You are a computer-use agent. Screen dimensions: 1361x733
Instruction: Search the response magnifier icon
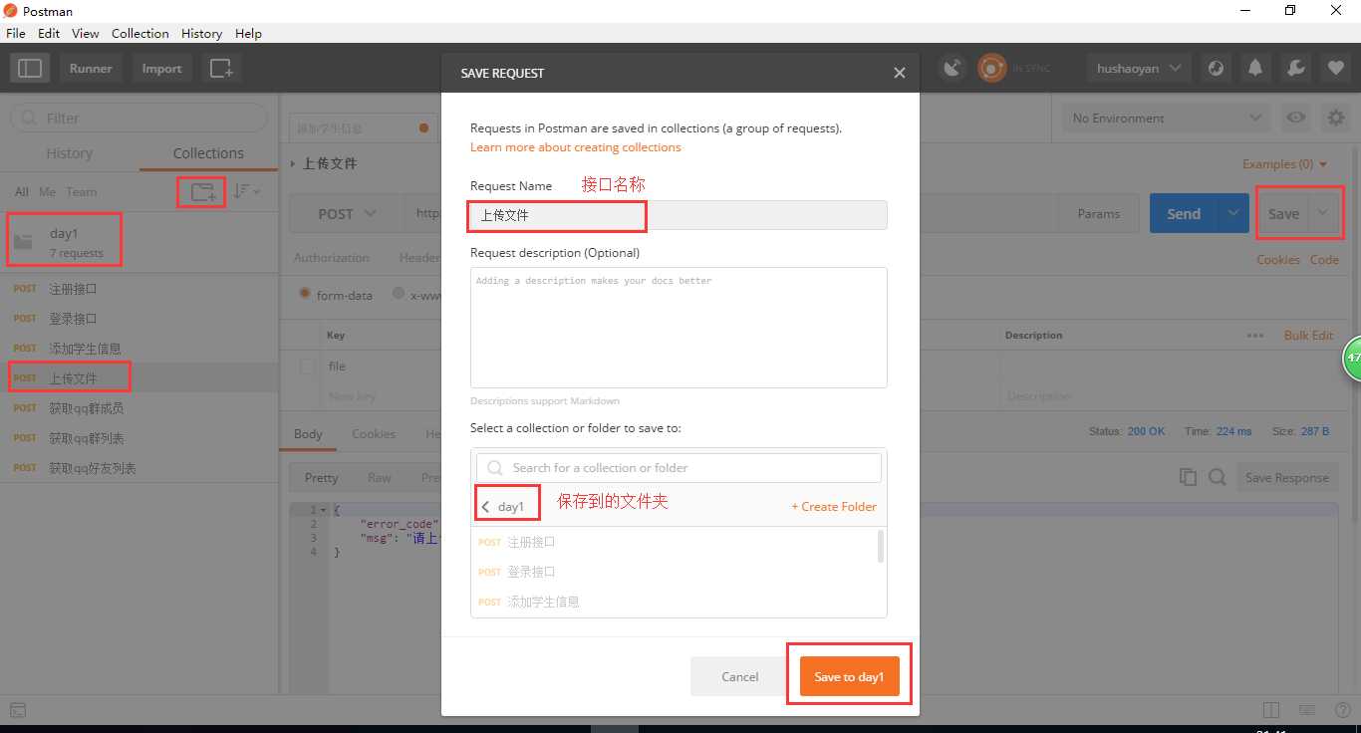coord(1217,477)
